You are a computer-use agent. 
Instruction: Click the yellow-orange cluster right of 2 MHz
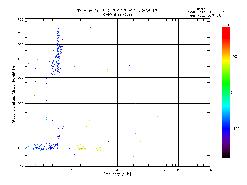(81, 147)
